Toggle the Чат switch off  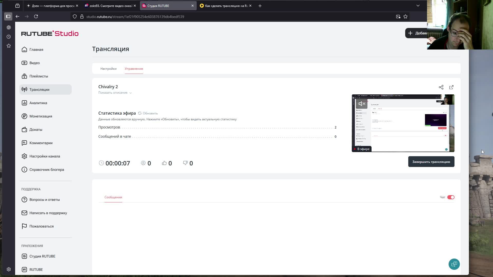(x=451, y=197)
